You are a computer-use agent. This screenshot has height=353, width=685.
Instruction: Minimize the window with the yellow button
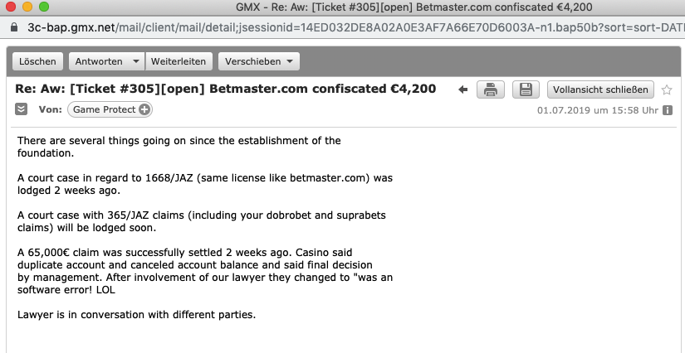(27, 7)
